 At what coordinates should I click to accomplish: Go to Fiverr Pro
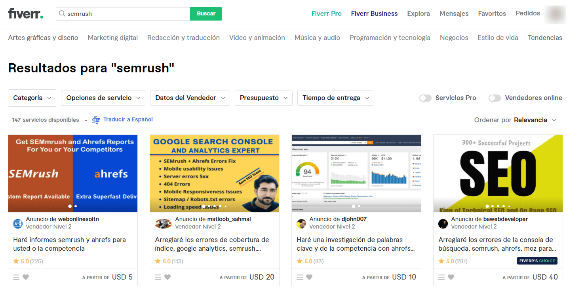(326, 13)
